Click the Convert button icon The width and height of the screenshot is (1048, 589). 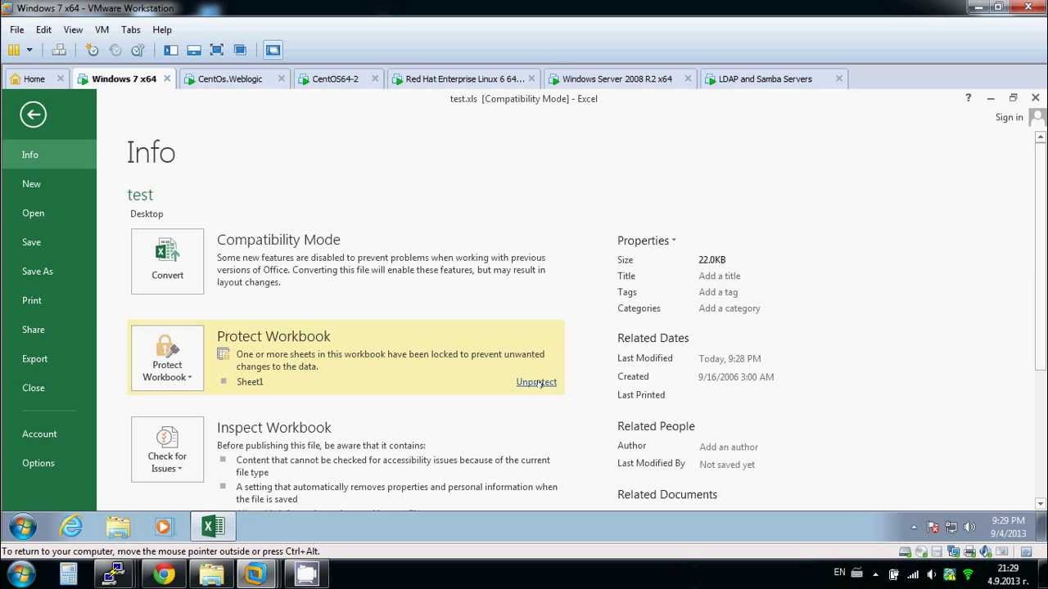[167, 261]
